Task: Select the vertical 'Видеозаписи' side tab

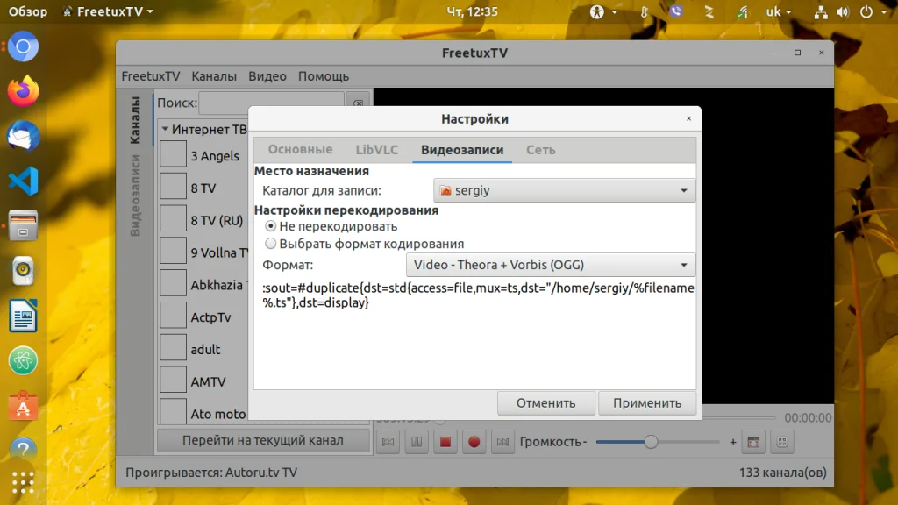Action: (135, 196)
